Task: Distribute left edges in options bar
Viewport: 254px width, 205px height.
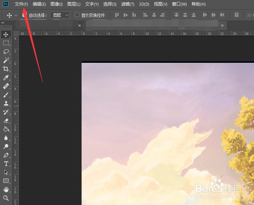Action: [x=205, y=15]
